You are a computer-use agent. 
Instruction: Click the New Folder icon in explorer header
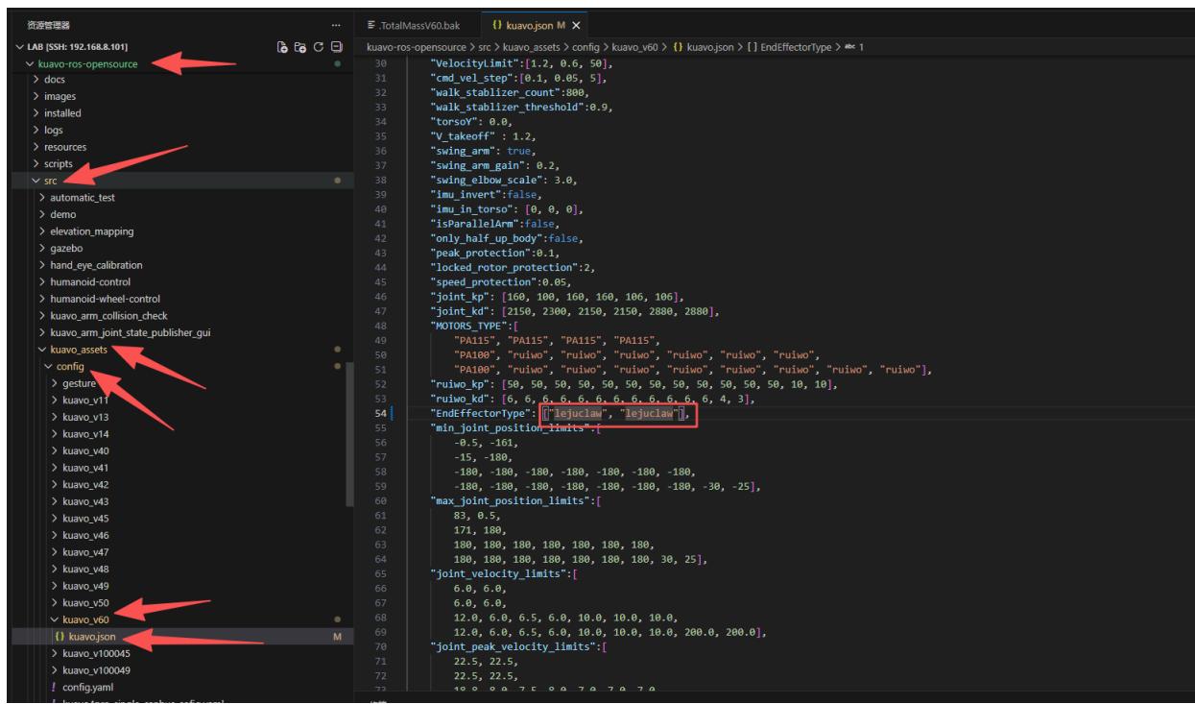point(299,47)
